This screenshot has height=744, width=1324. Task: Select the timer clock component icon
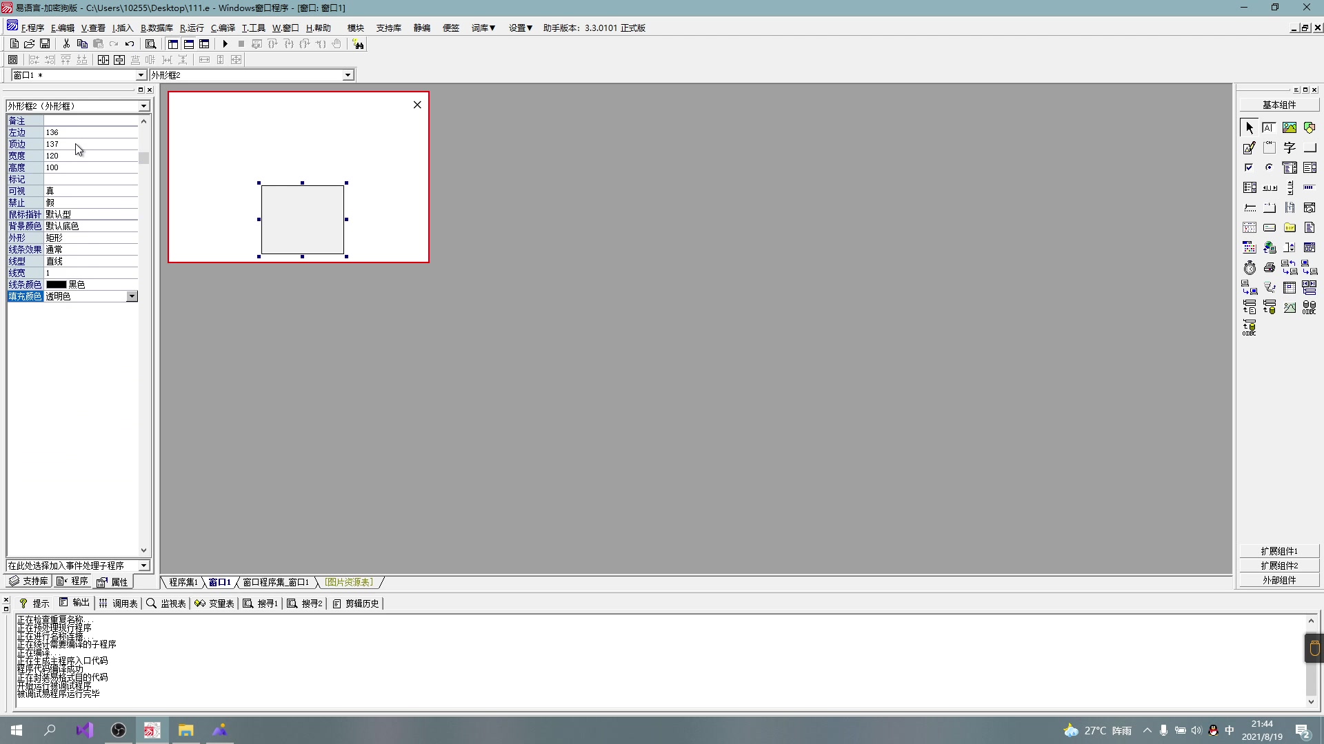[1250, 268]
